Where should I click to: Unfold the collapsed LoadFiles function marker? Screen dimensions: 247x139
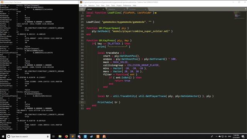click(156, 13)
